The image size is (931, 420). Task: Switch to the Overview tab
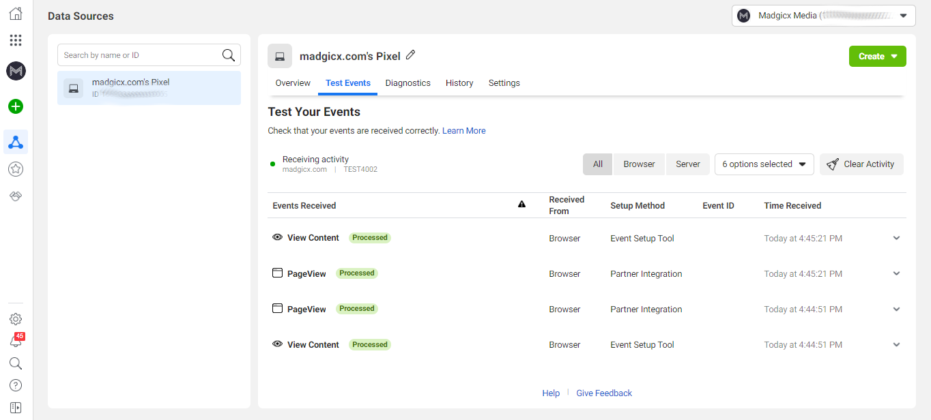click(293, 83)
